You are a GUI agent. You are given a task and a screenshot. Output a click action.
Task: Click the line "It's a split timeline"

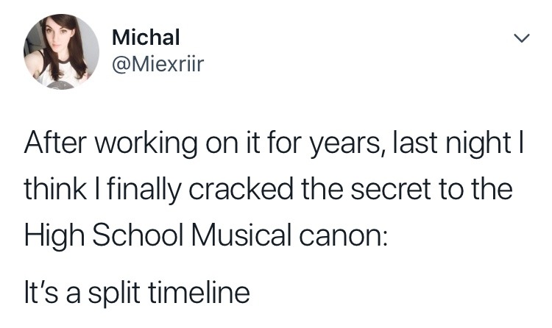tap(137, 293)
